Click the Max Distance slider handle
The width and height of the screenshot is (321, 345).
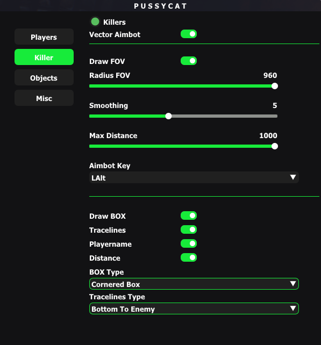(275, 146)
